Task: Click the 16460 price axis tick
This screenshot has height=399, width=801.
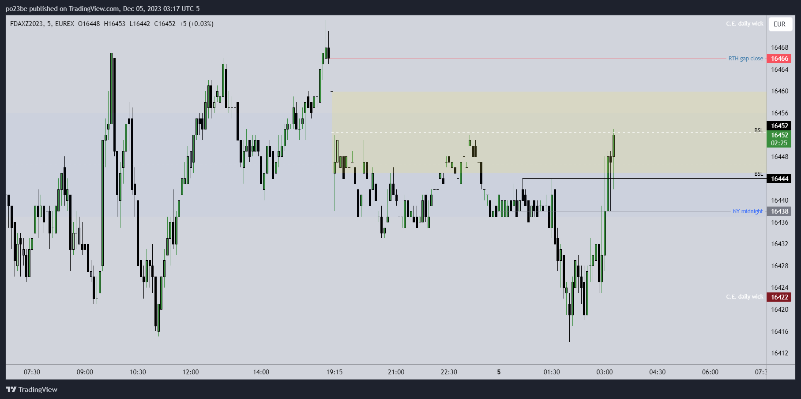Action: (x=779, y=91)
